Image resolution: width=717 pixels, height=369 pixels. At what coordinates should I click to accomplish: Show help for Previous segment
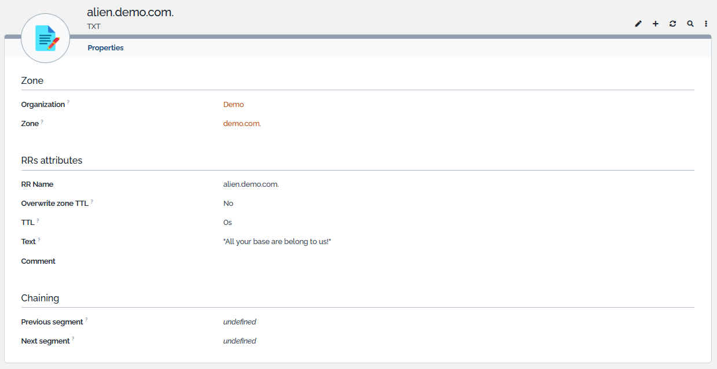87,319
